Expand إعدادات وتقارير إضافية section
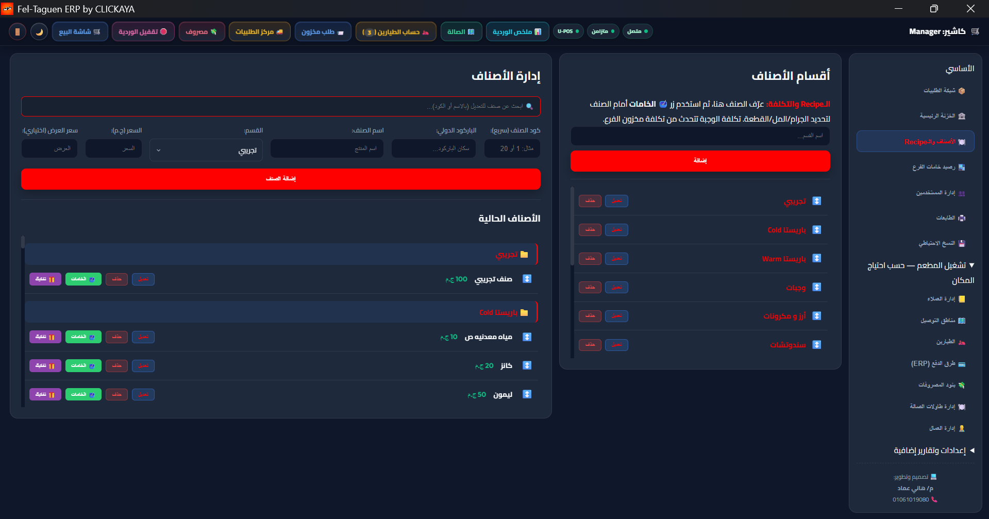This screenshot has height=519, width=989. pyautogui.click(x=933, y=450)
